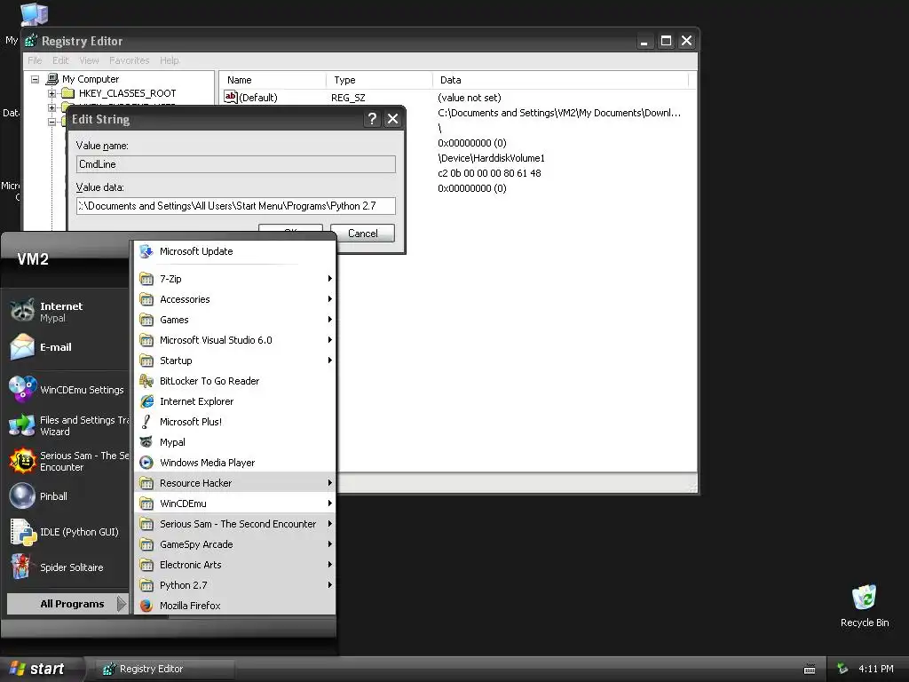Open the Python 2.7 program folder
The height and width of the screenshot is (682, 909).
234,585
